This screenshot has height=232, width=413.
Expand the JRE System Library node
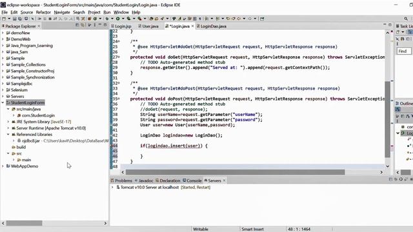pyautogui.click(x=8, y=122)
